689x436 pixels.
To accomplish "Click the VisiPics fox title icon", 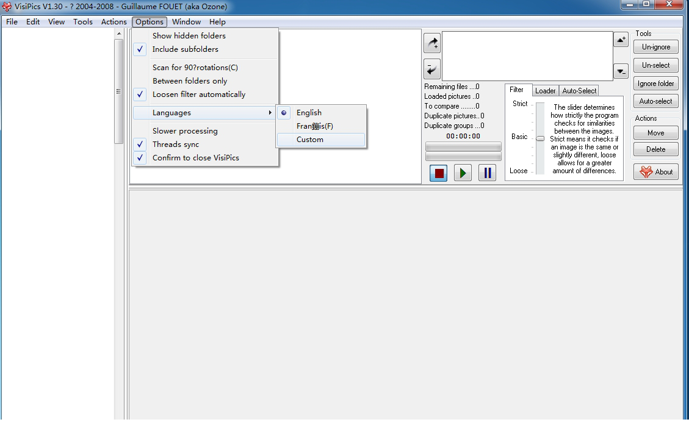I will [x=7, y=7].
